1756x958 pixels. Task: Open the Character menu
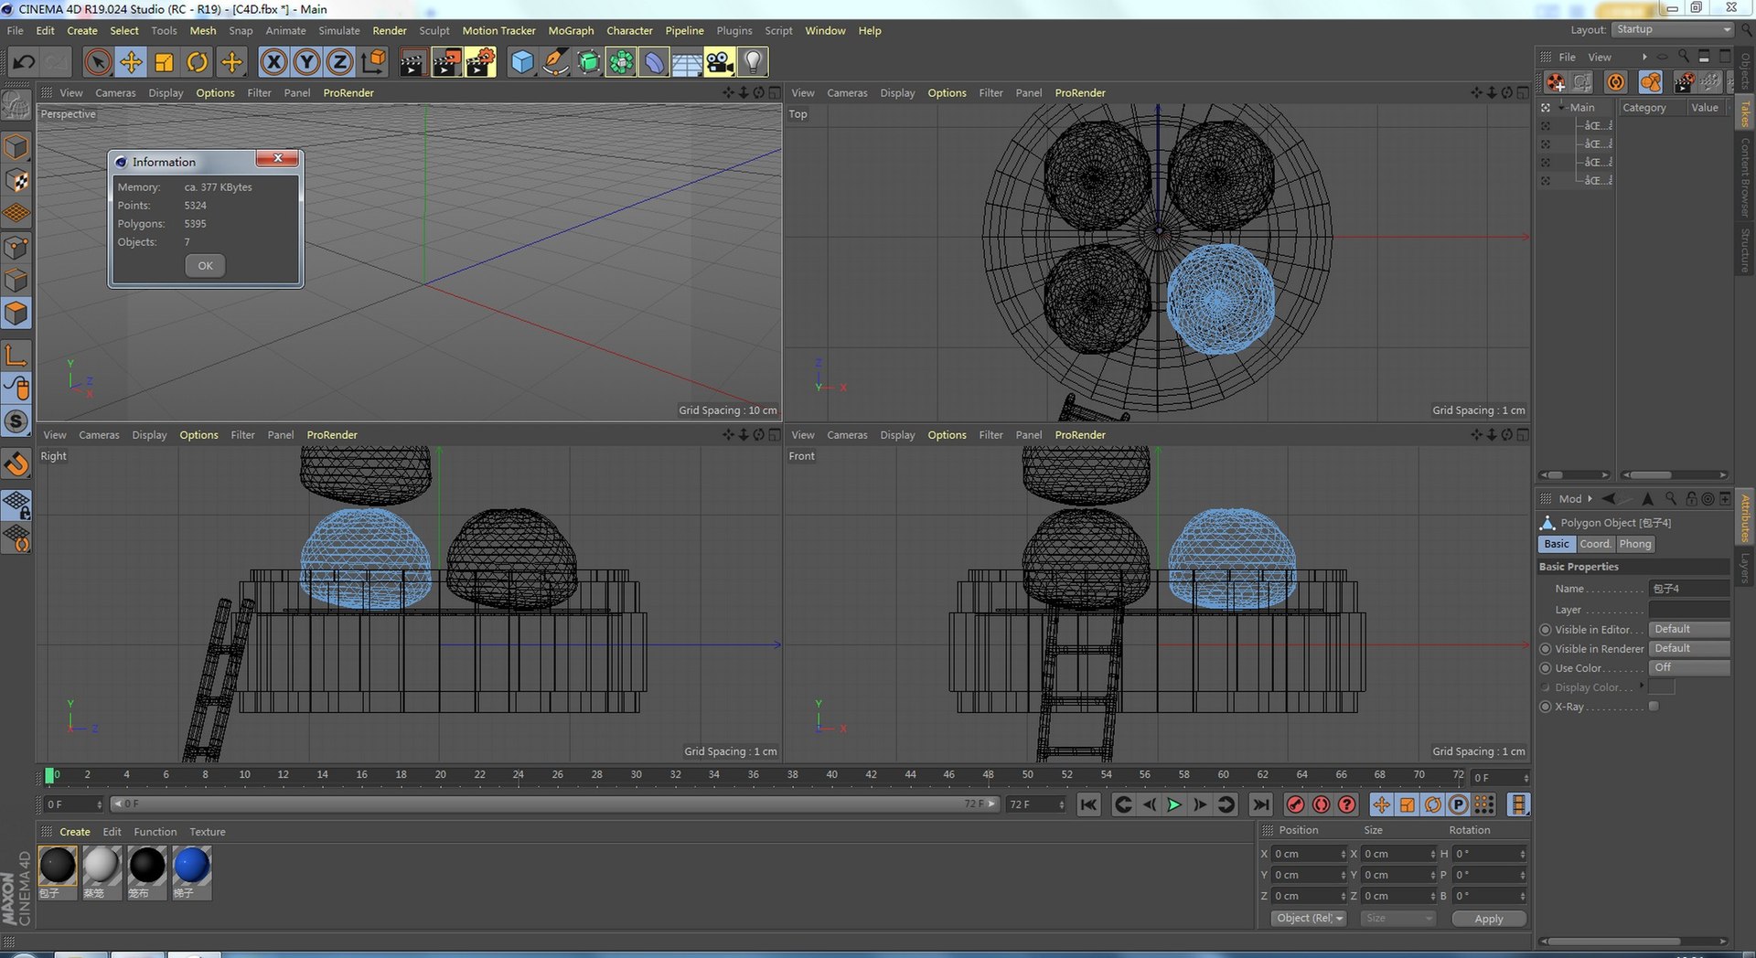(629, 31)
